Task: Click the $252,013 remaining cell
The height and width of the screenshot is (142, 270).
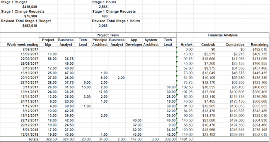Action: coord(260,134)
